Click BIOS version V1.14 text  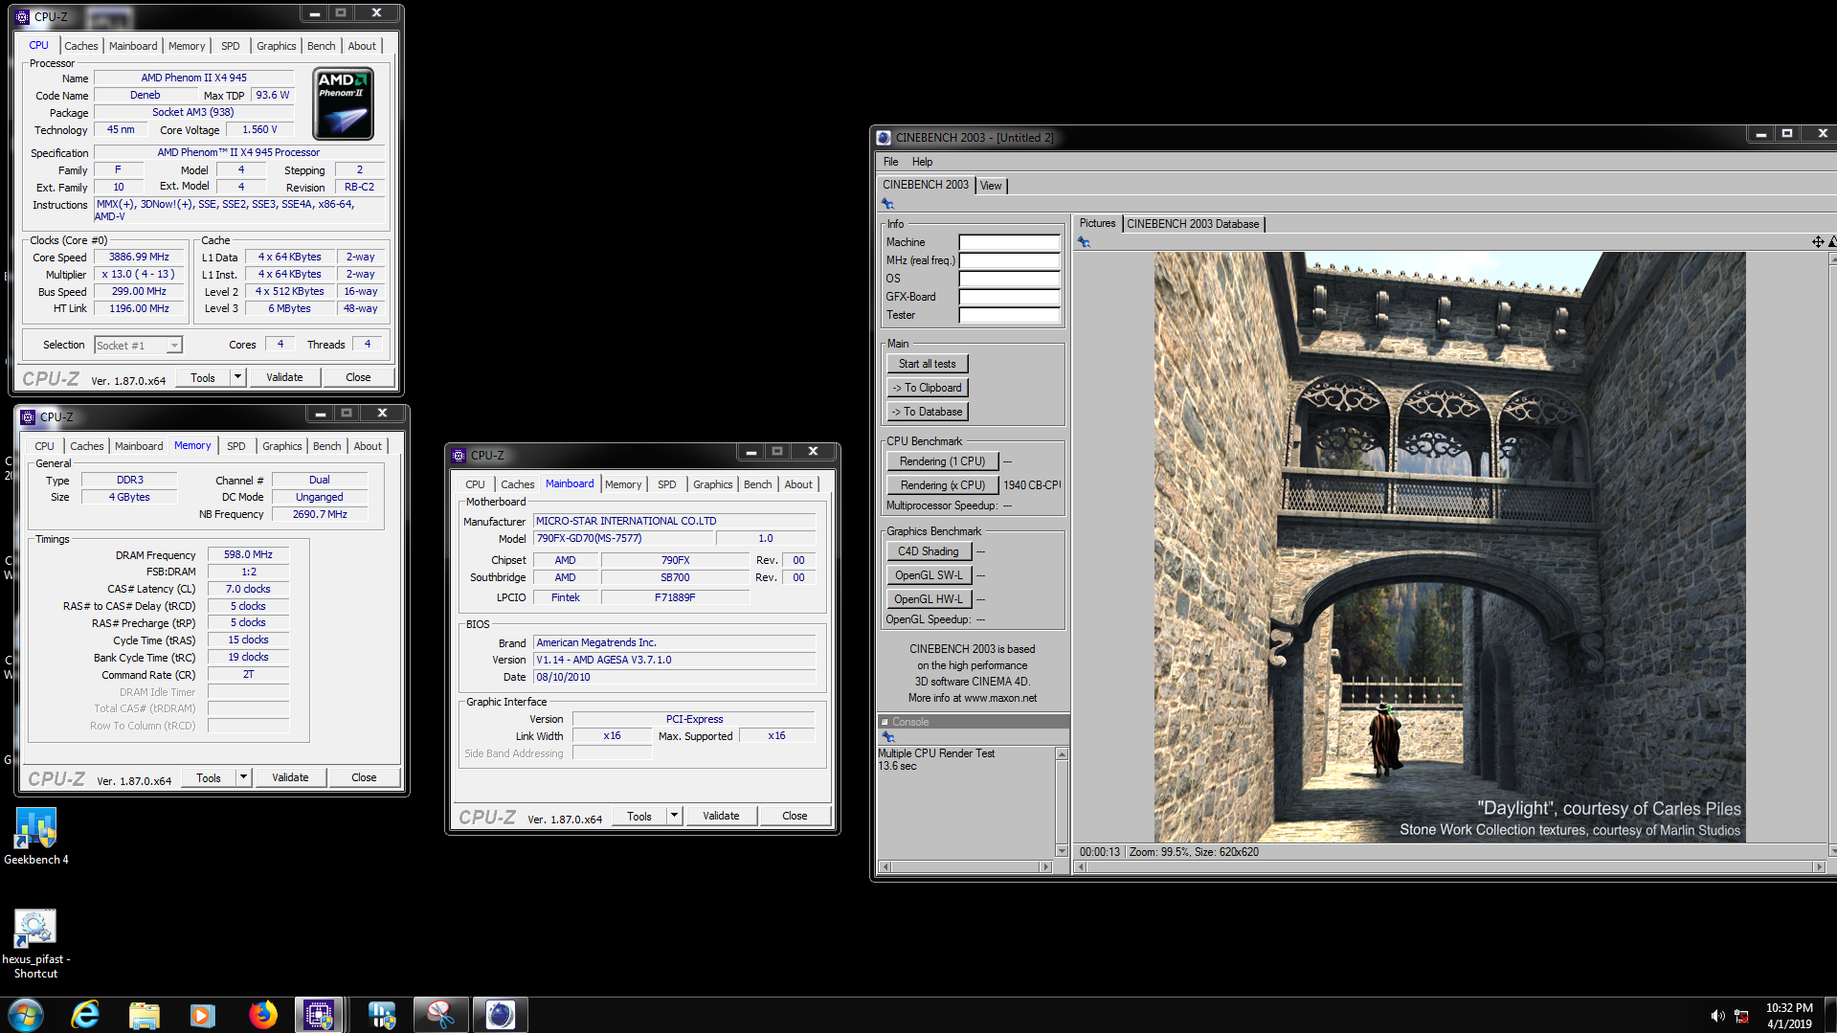pyautogui.click(x=603, y=661)
